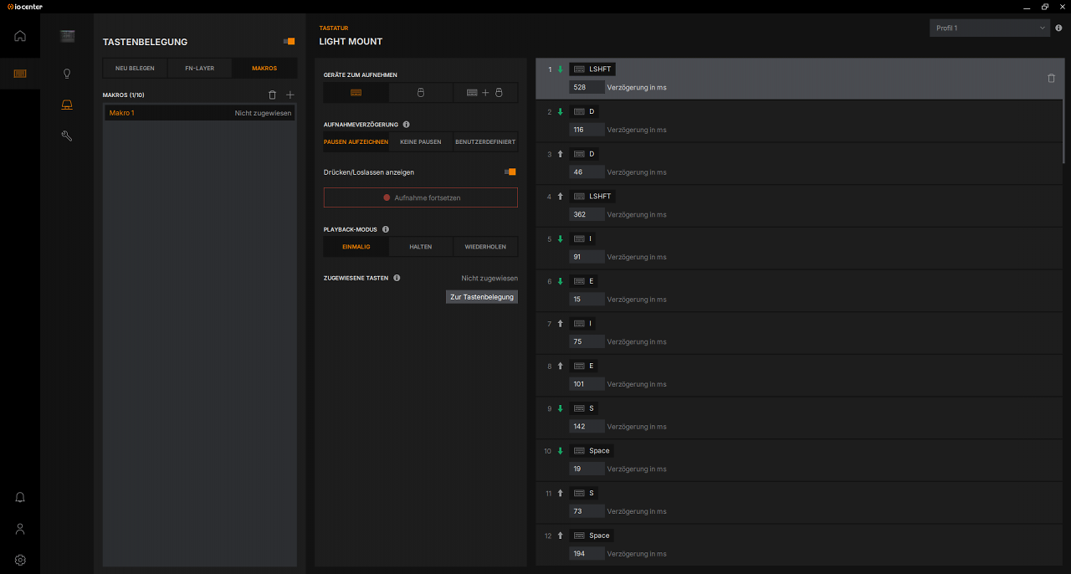Select the Keine Pausen delay option
The image size is (1071, 574).
[421, 142]
